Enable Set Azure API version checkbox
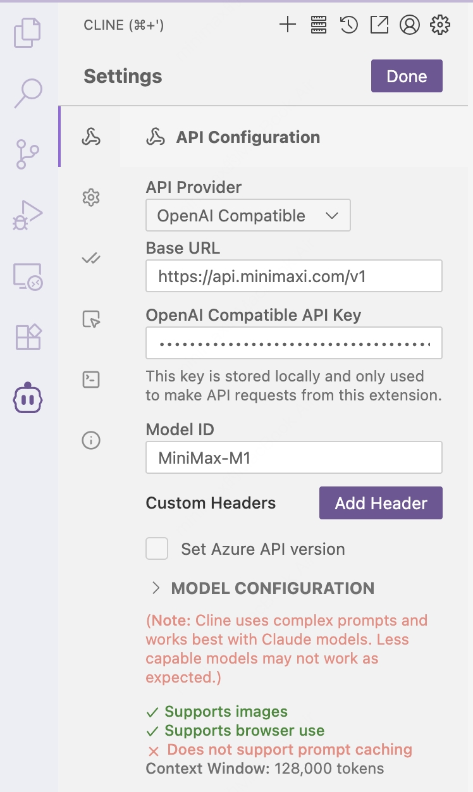 [x=157, y=548]
